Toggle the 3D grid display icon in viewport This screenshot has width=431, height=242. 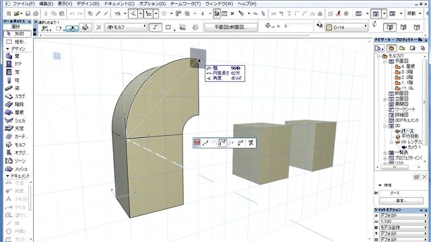click(57, 56)
